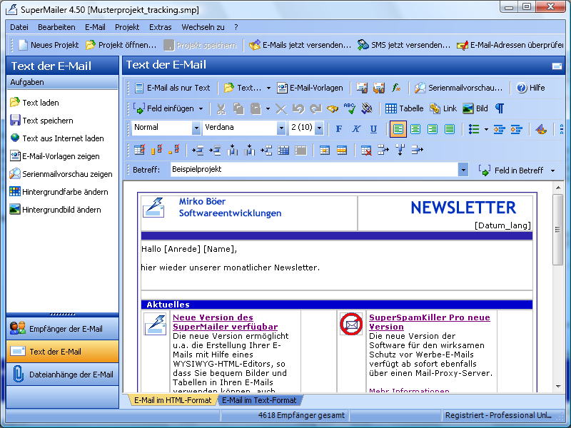Image resolution: width=571 pixels, height=428 pixels.
Task: Click Hintergrundbild ändern task
Action: 56,210
